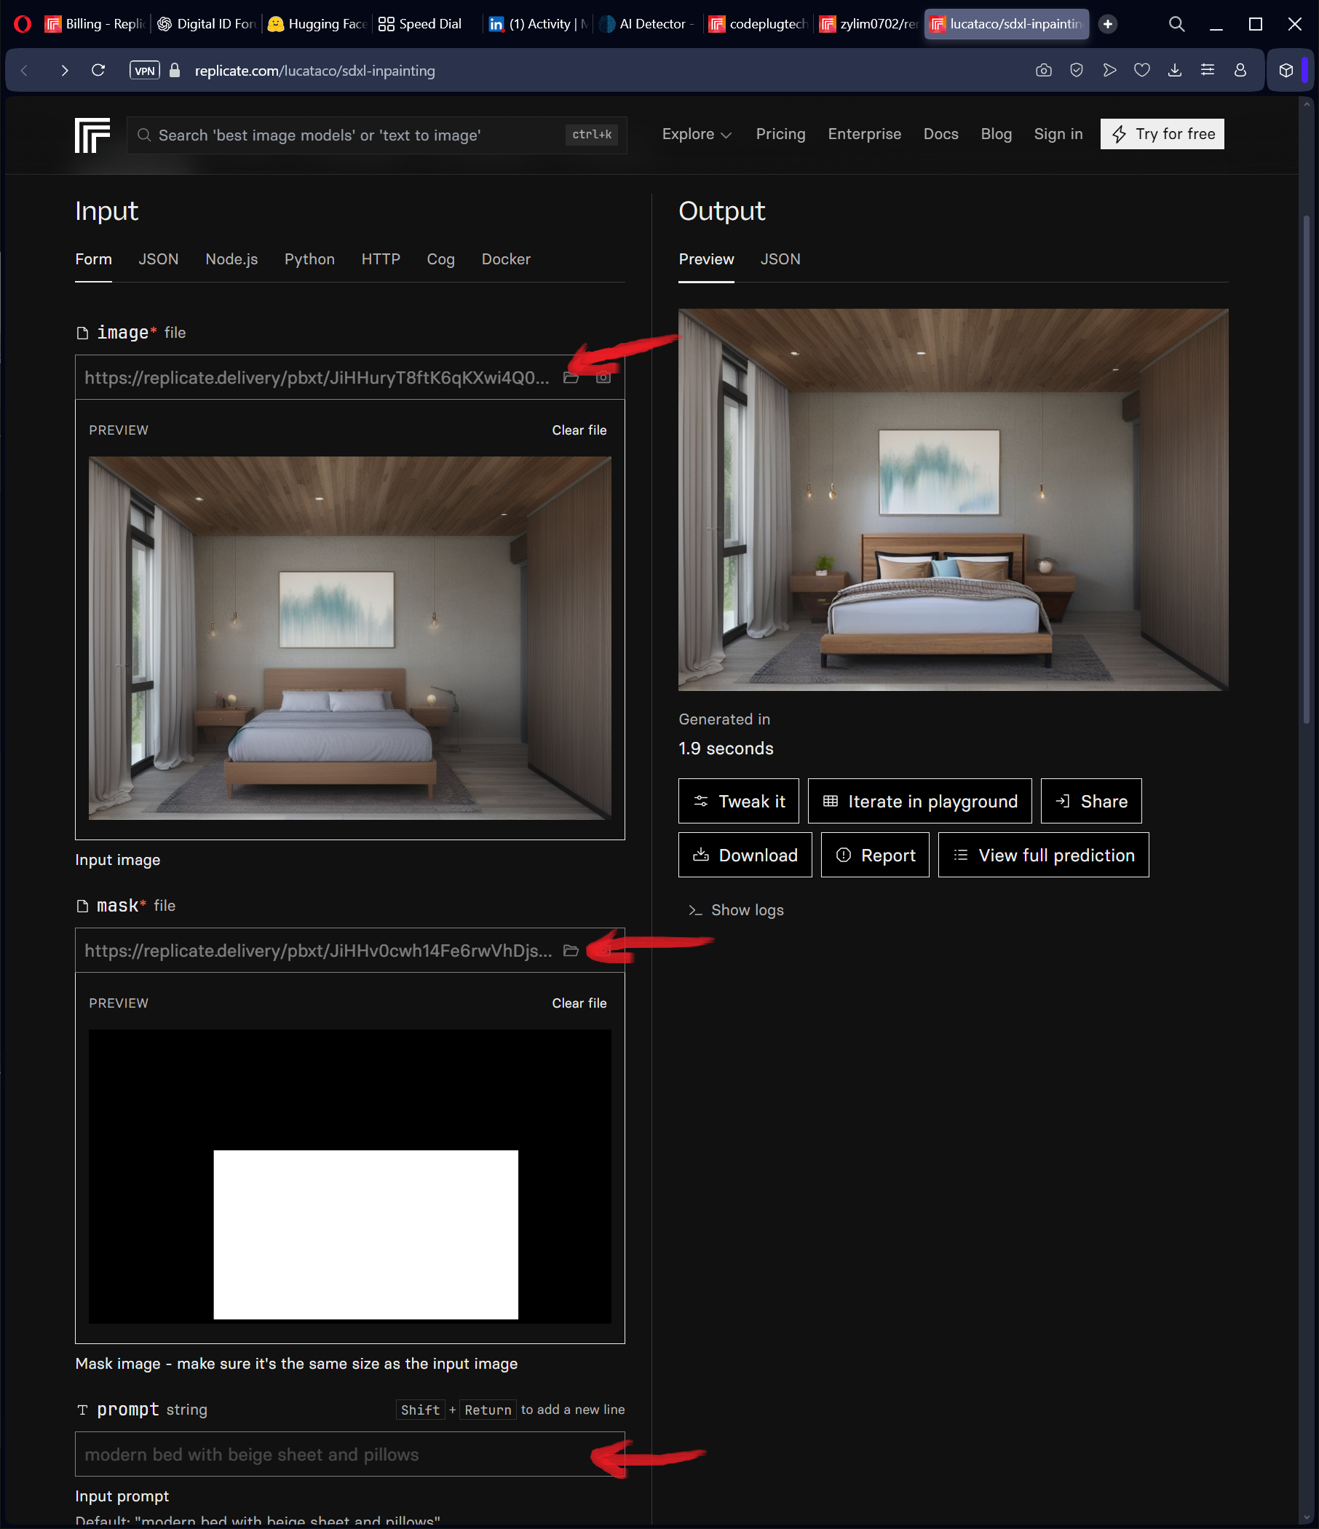Open the VPN badge in address bar
The image size is (1319, 1529).
(144, 70)
